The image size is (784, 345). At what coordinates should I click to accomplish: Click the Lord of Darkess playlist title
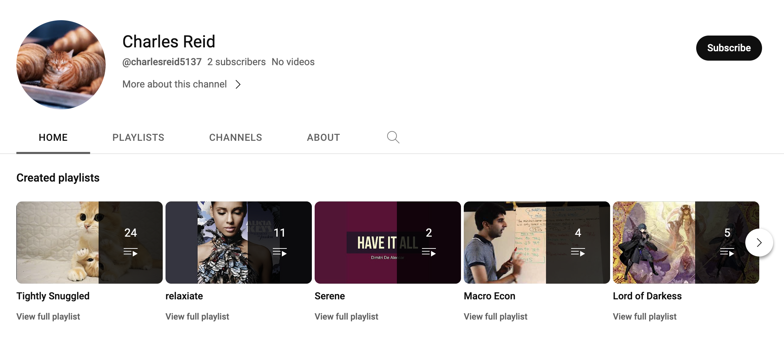[647, 296]
